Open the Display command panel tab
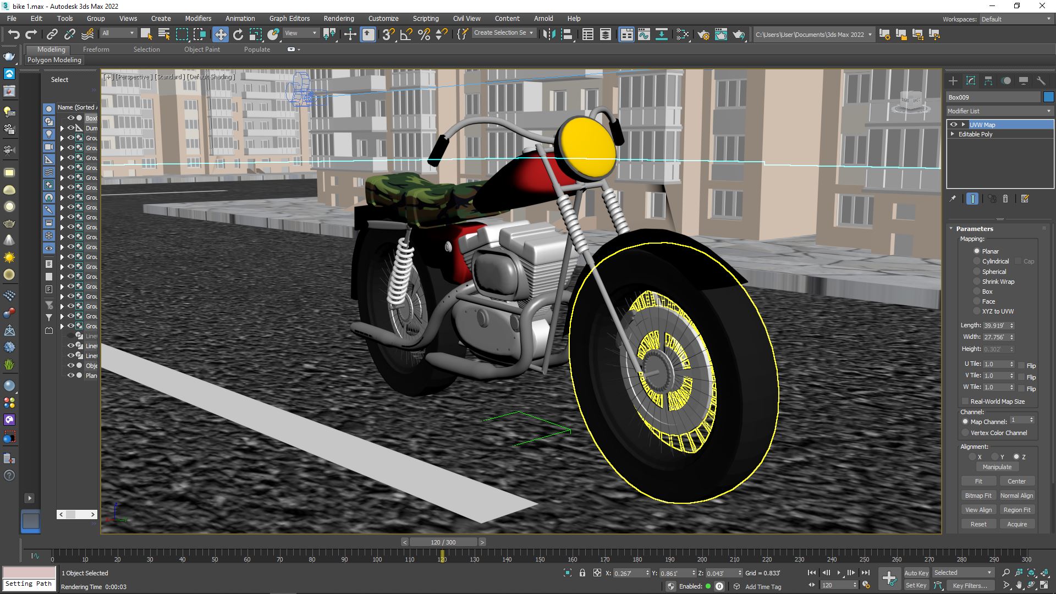Screen dimensions: 1056x594 click(1024, 81)
